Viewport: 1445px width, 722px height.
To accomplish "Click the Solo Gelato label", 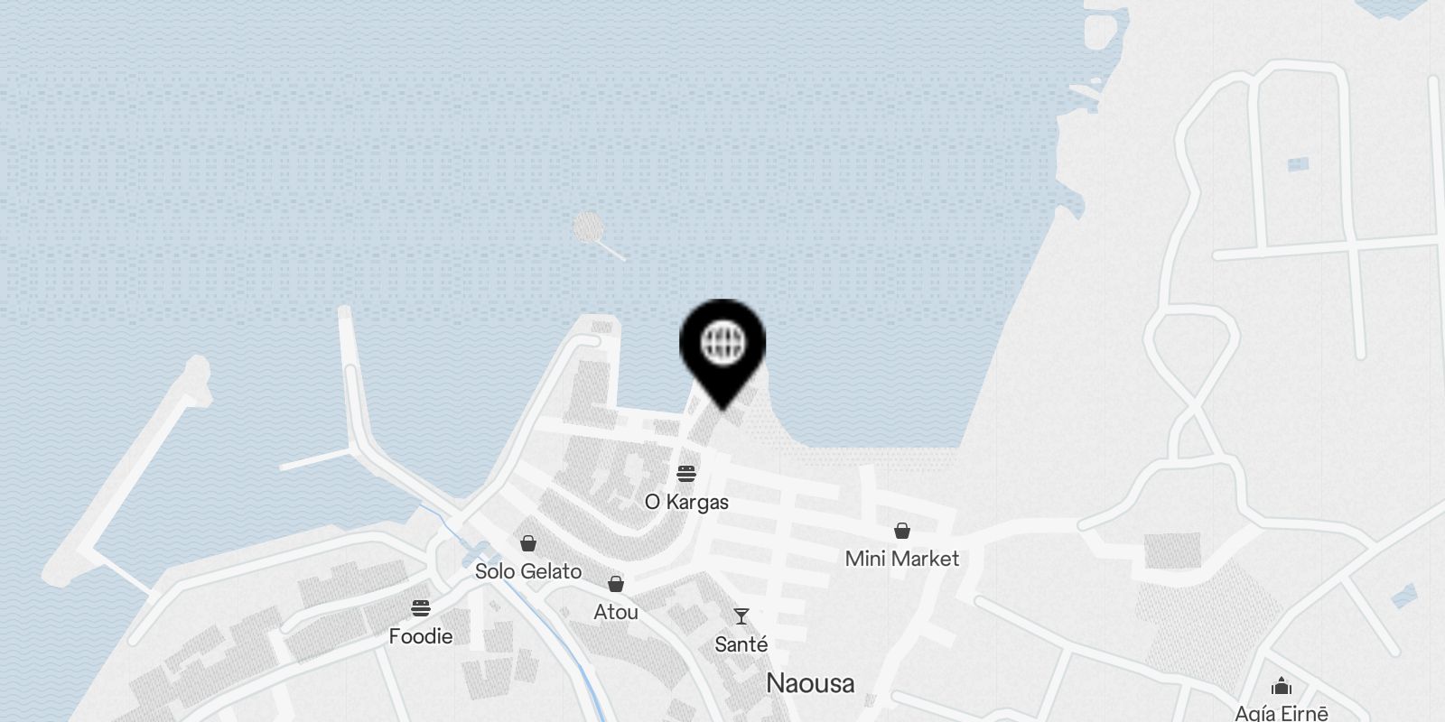I will click(x=528, y=571).
